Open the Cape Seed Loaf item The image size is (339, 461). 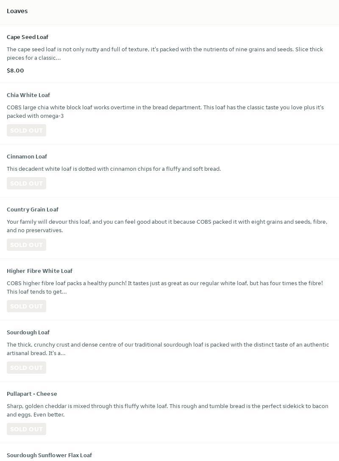(x=28, y=37)
